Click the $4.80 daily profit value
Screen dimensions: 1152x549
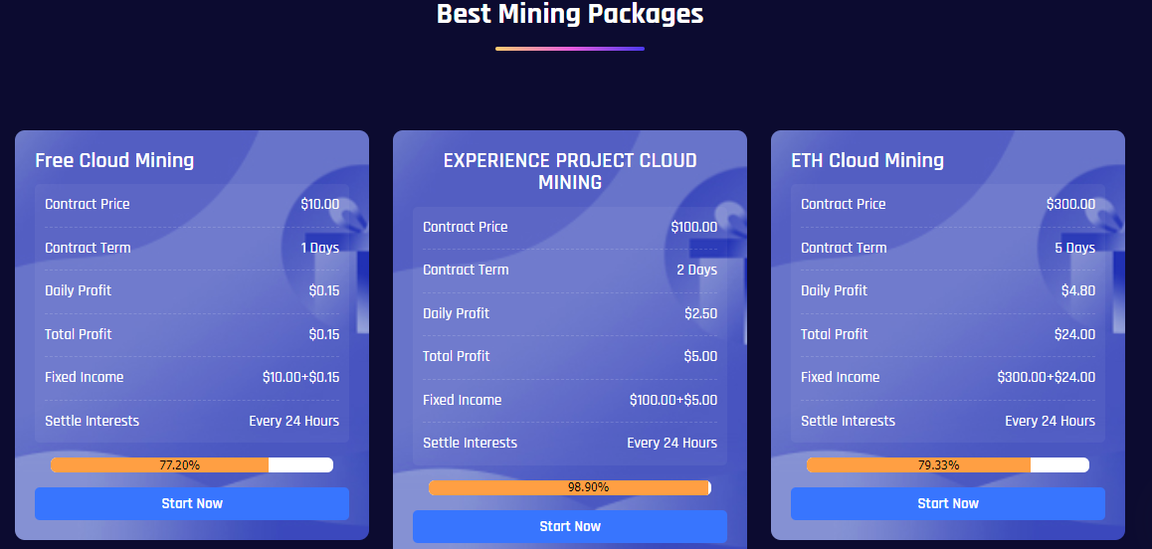[1075, 290]
